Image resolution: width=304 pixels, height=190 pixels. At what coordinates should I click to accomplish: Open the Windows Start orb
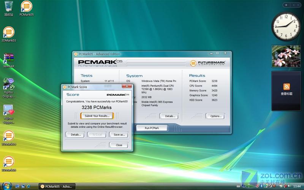tap(7, 186)
